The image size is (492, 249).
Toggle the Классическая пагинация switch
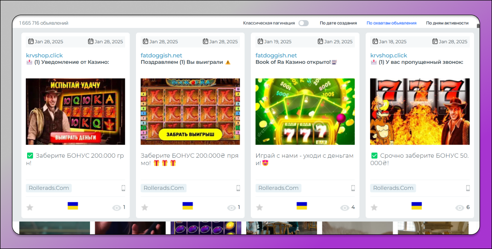[x=303, y=23]
